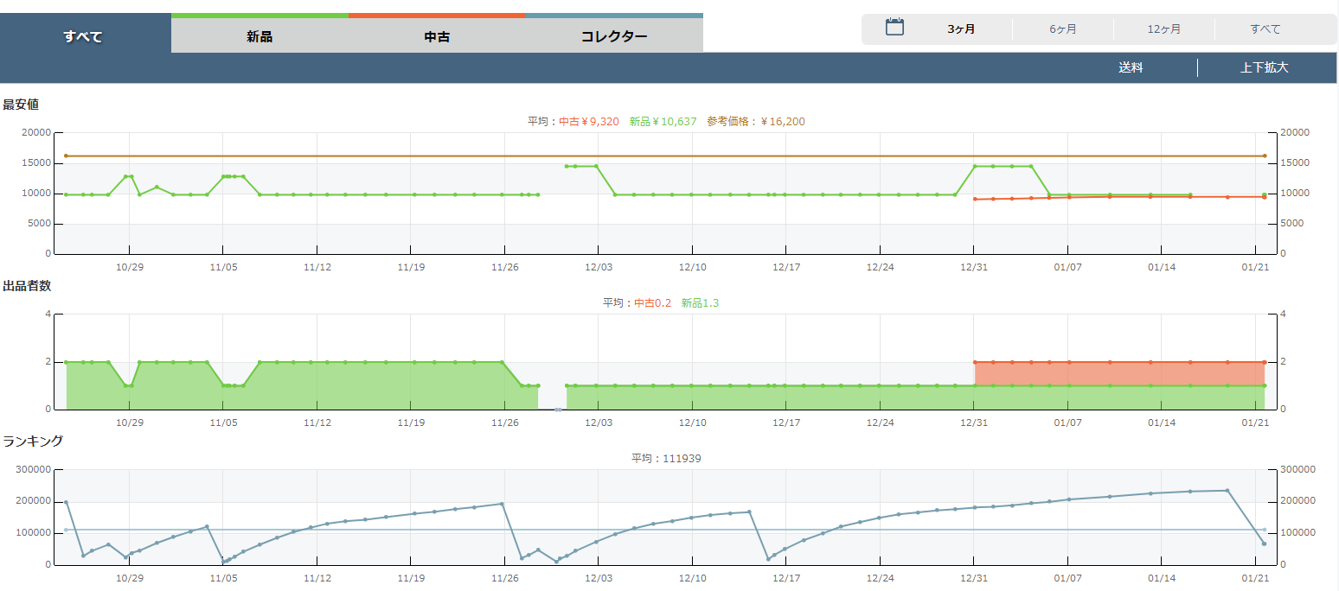The width and height of the screenshot is (1339, 591).
Task: Select the すべて tab beside 新品
Action: [x=84, y=36]
